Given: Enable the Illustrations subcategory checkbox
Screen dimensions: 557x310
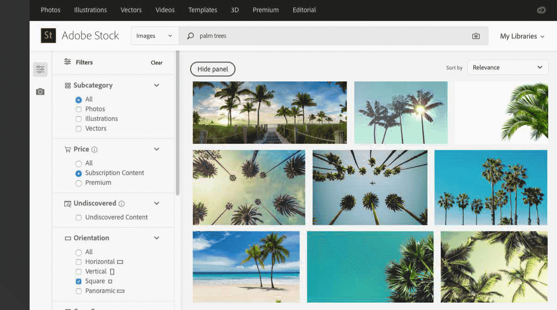Looking at the screenshot, I should [x=79, y=119].
